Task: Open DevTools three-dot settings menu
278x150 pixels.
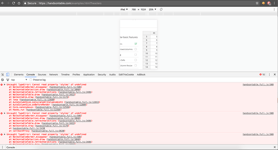Action: click(x=269, y=75)
